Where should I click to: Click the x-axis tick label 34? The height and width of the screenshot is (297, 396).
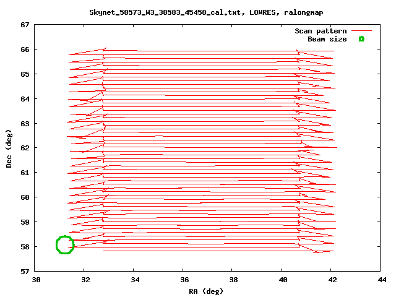pos(135,280)
